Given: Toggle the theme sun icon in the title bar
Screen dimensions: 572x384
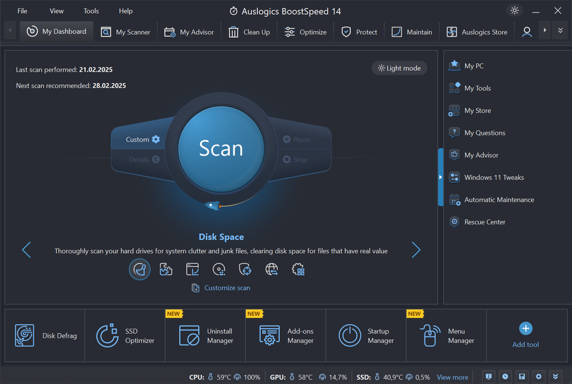Looking at the screenshot, I should coord(514,10).
